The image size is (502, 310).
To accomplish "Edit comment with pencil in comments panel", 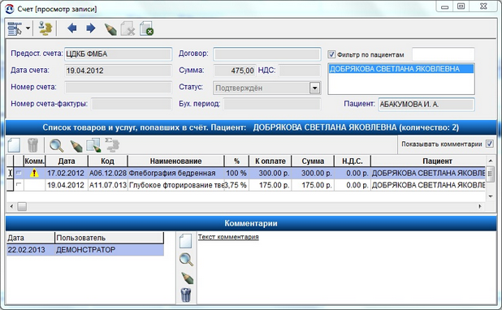I will pos(187,278).
